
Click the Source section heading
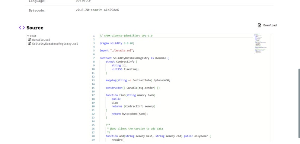[x=35, y=28]
